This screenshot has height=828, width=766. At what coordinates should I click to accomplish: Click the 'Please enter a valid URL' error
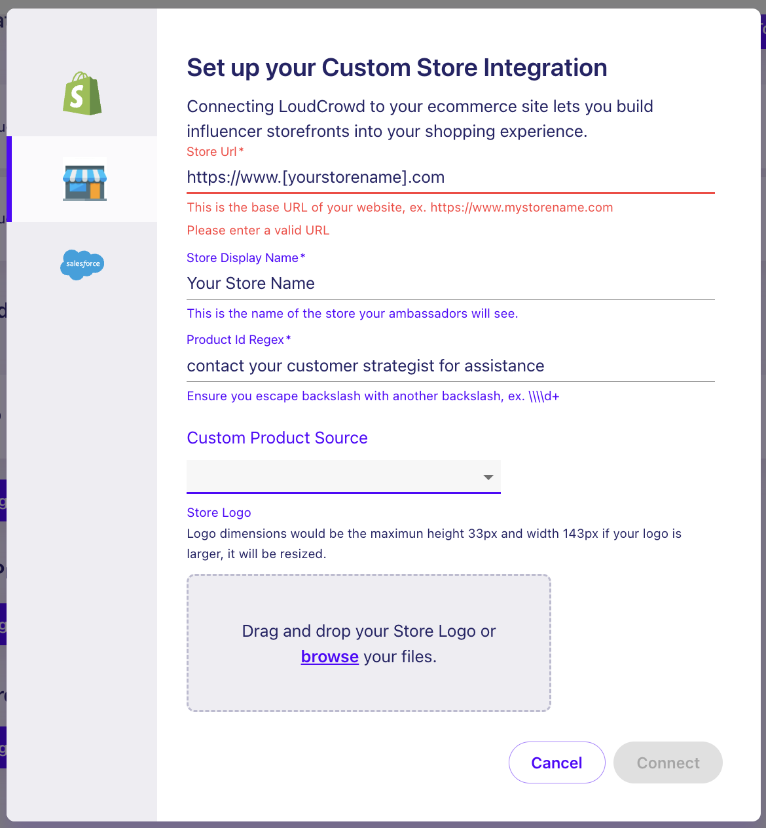pyautogui.click(x=258, y=231)
